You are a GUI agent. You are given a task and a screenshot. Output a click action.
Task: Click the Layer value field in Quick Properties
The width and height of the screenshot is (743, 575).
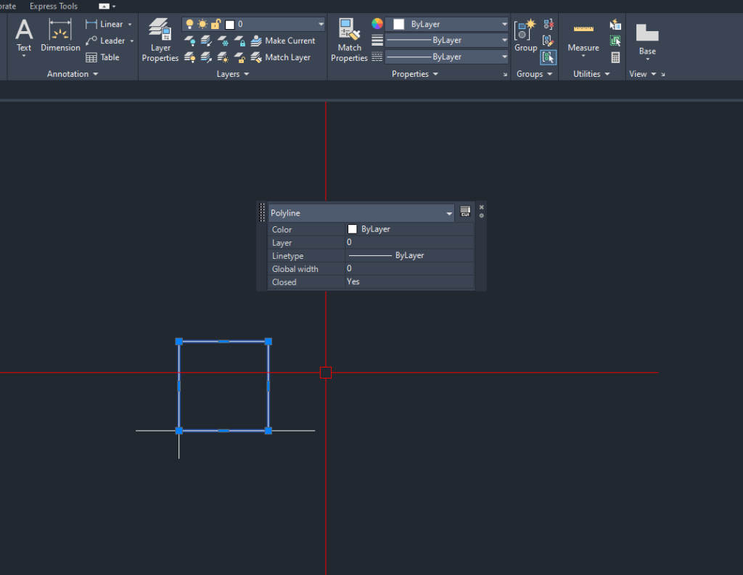tap(409, 242)
